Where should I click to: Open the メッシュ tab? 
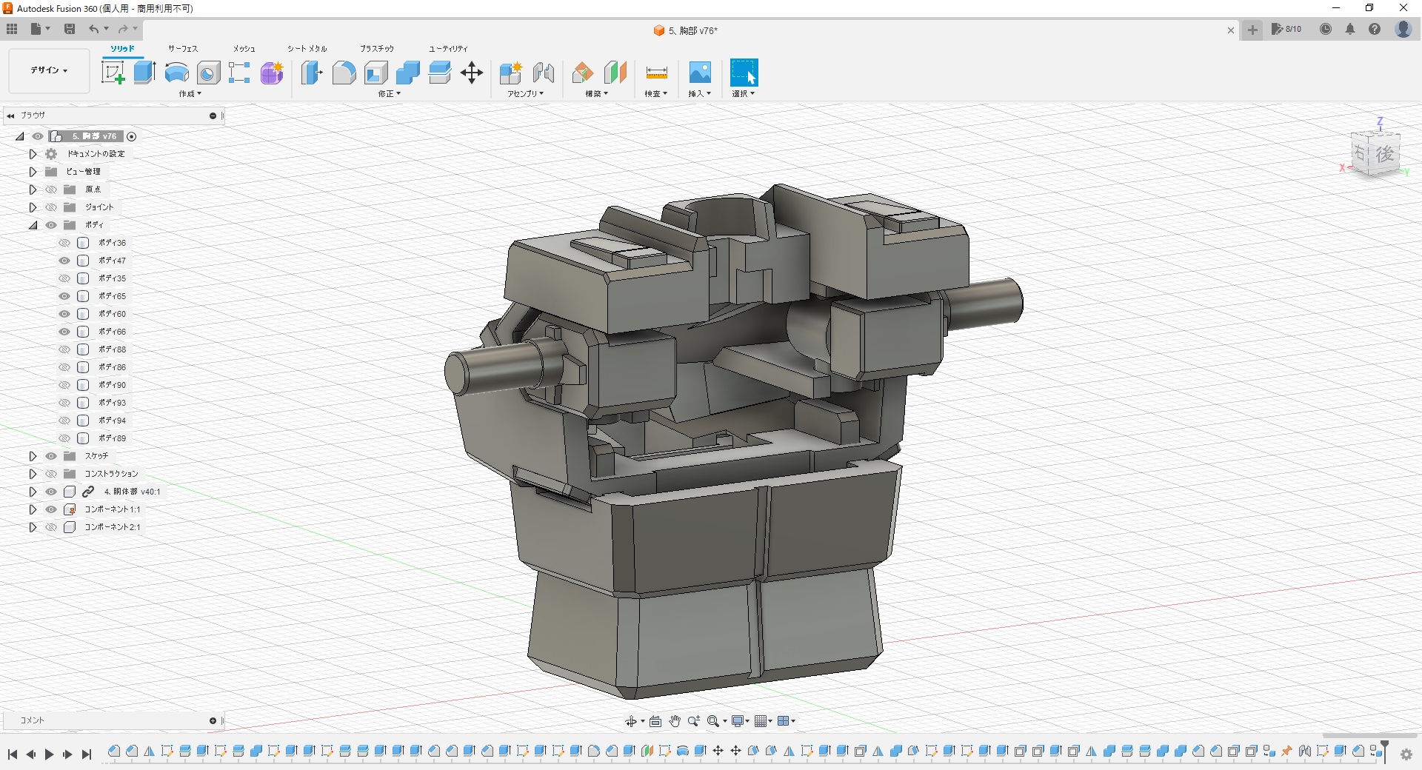(244, 49)
